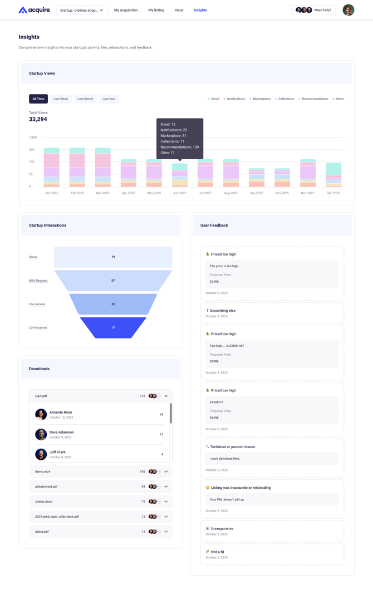Image resolution: width=373 pixels, height=594 pixels.
Task: Click the Need help support avatars
Action: [303, 10]
